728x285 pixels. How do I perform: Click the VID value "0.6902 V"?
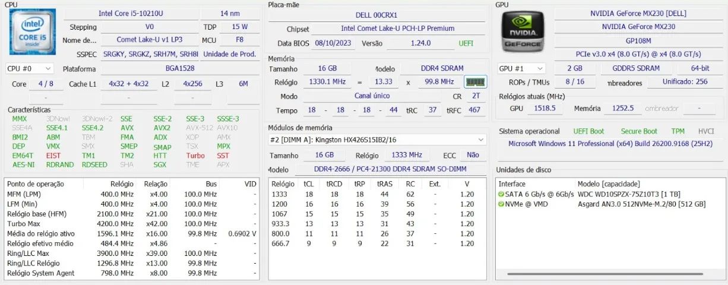pyautogui.click(x=242, y=233)
